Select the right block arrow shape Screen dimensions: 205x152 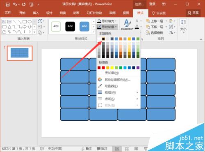pyautogui.click(x=25, y=27)
